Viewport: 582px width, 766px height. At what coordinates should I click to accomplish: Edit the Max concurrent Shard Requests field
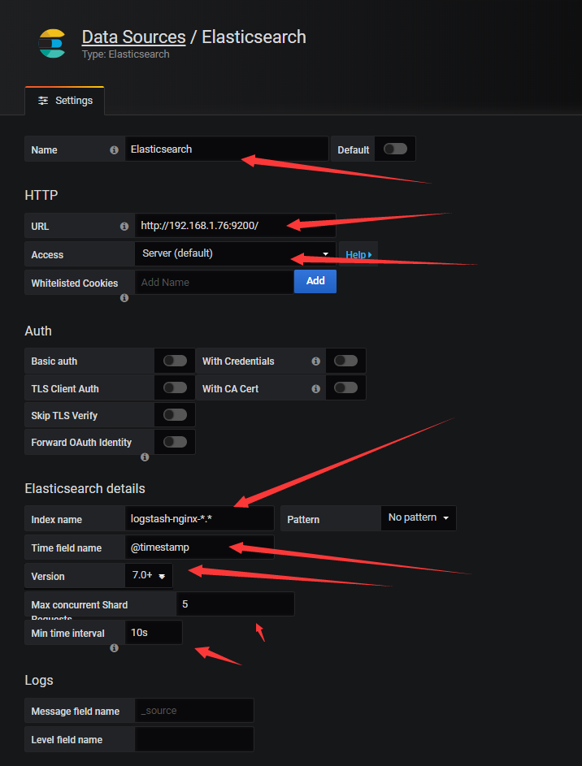tap(235, 604)
